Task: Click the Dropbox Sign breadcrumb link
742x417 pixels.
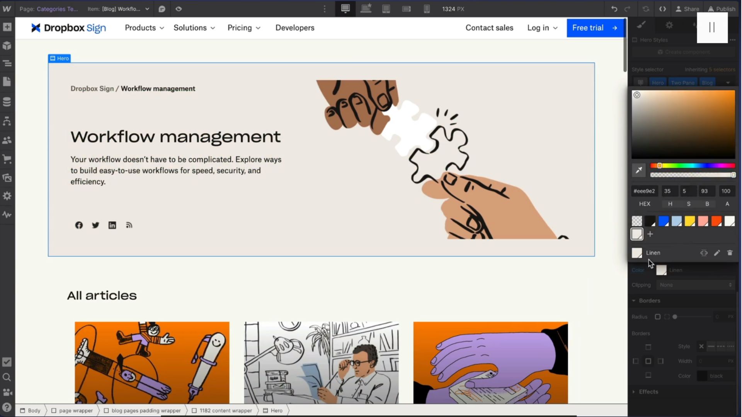Action: 92,88
